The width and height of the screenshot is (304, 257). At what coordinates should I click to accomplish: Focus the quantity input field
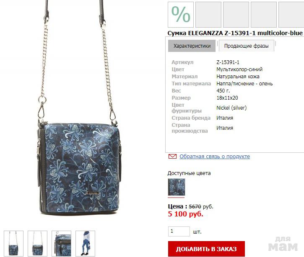pos(179,231)
